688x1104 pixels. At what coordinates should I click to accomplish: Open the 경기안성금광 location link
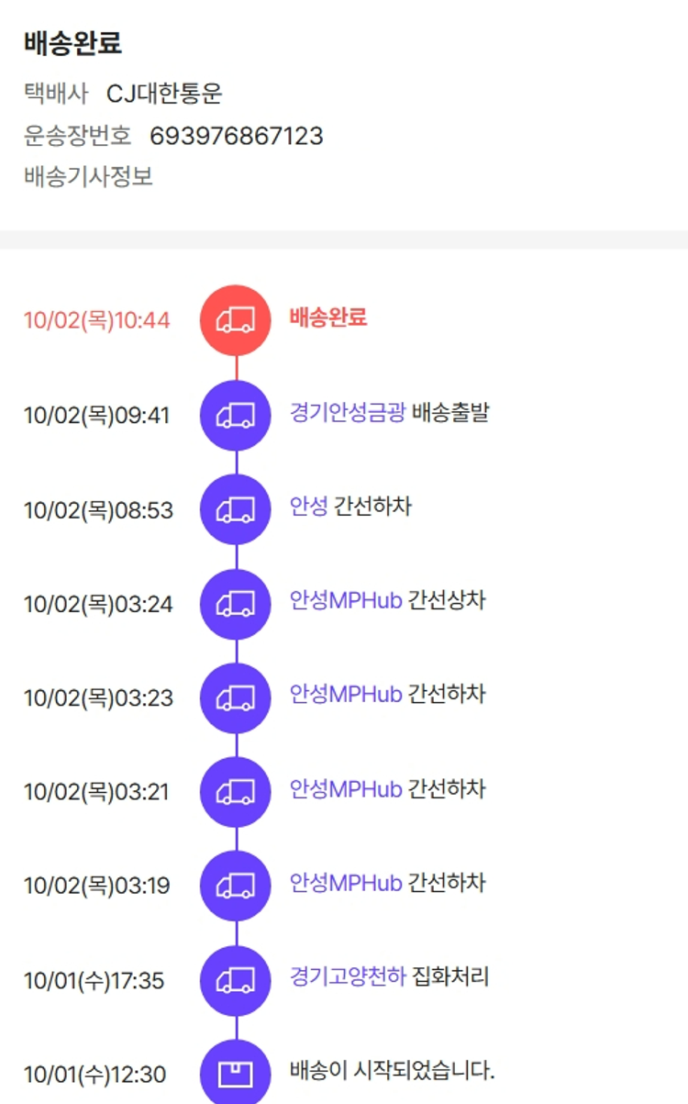pyautogui.click(x=348, y=413)
